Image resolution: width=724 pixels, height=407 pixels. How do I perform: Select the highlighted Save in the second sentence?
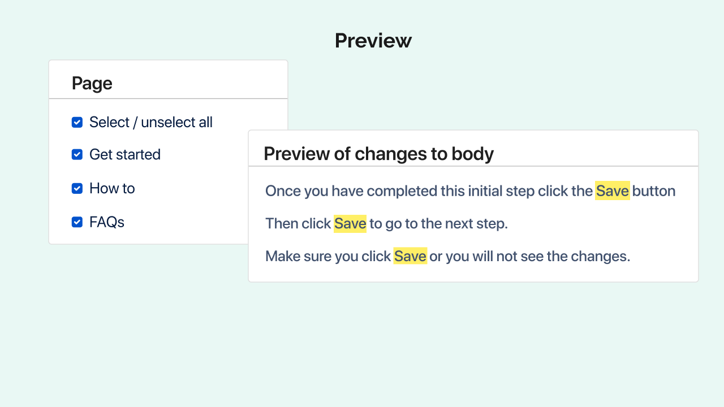tap(350, 223)
